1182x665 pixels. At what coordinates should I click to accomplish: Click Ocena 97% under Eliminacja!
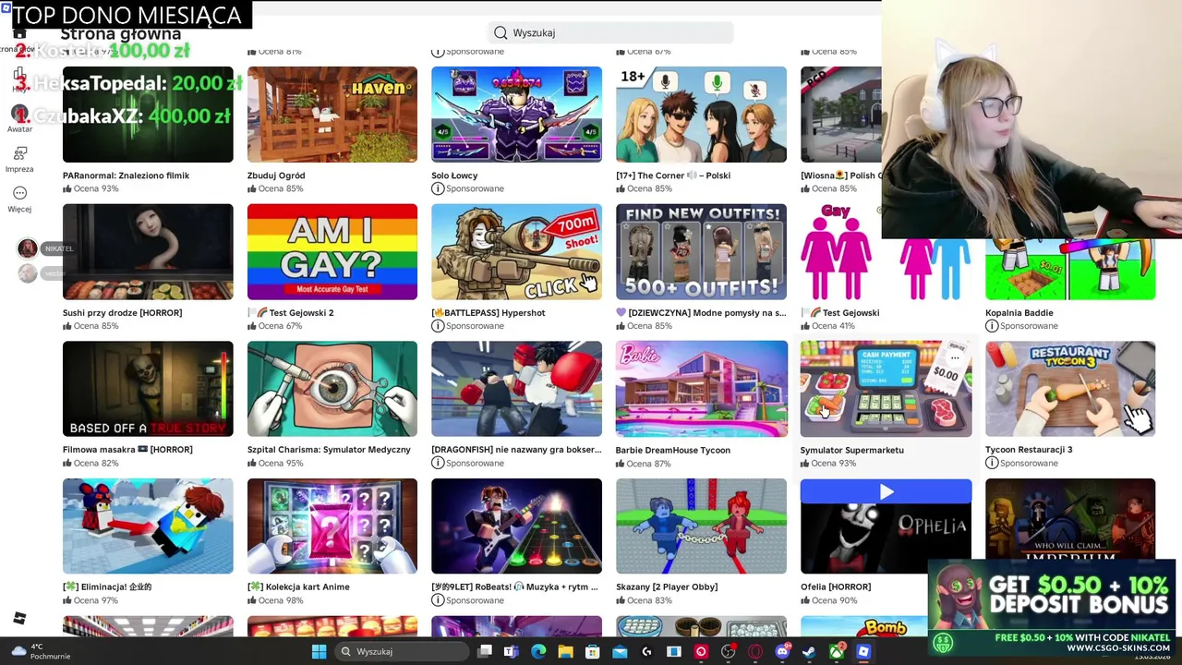tap(90, 600)
